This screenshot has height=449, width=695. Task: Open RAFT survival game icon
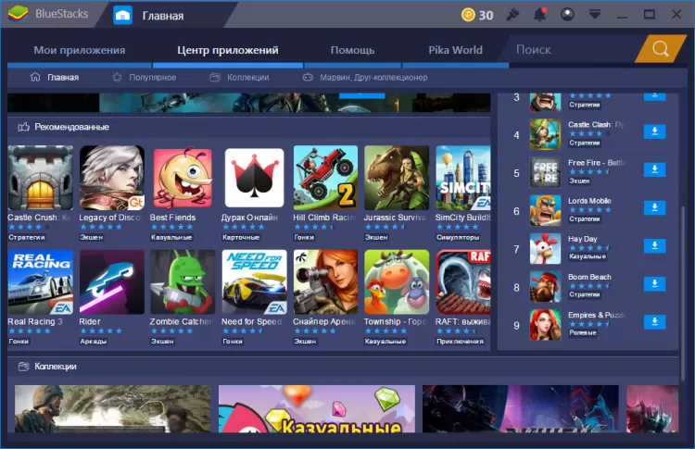pos(463,282)
